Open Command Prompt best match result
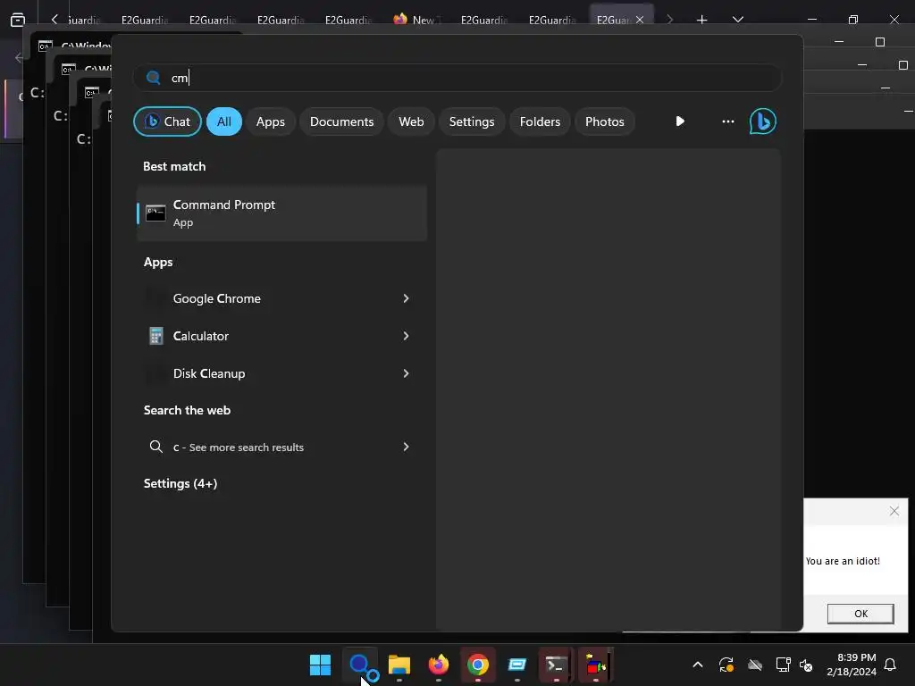This screenshot has height=686, width=915. click(281, 213)
